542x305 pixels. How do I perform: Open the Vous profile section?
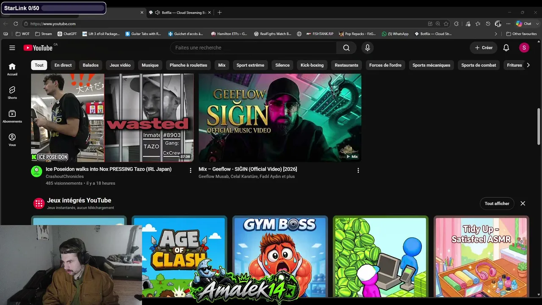12,140
